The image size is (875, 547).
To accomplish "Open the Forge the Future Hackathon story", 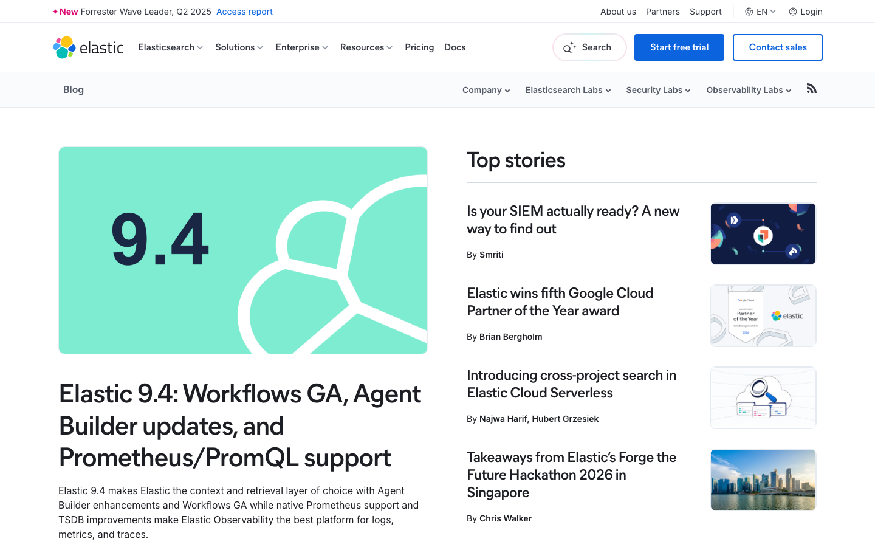I will [571, 475].
